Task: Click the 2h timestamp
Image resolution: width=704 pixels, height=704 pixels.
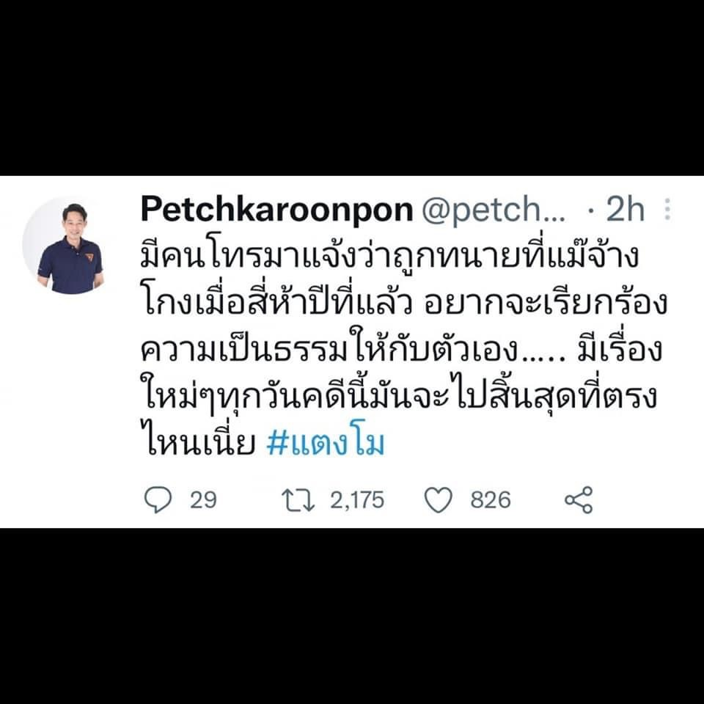Action: click(625, 210)
